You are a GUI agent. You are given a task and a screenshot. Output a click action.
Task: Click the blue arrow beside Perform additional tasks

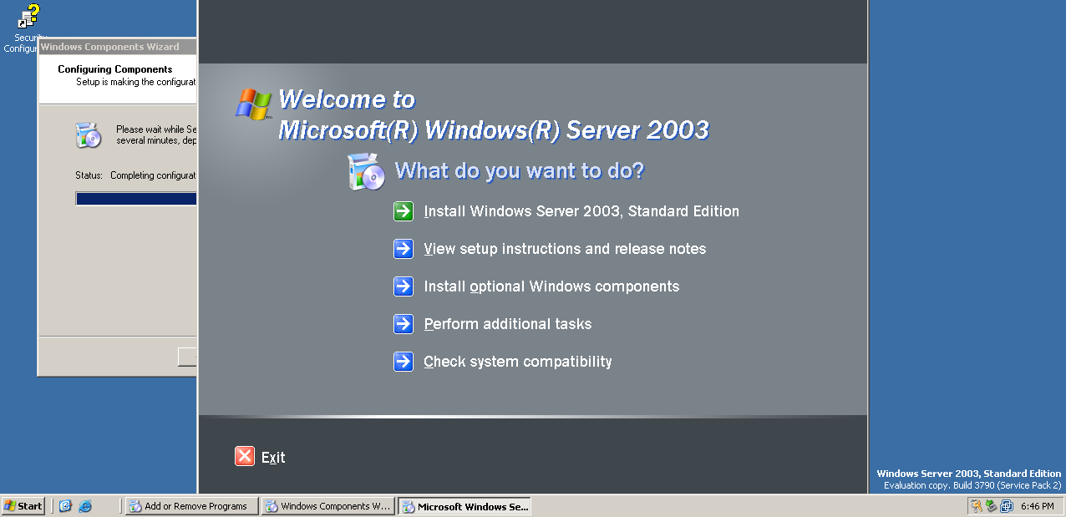(404, 324)
